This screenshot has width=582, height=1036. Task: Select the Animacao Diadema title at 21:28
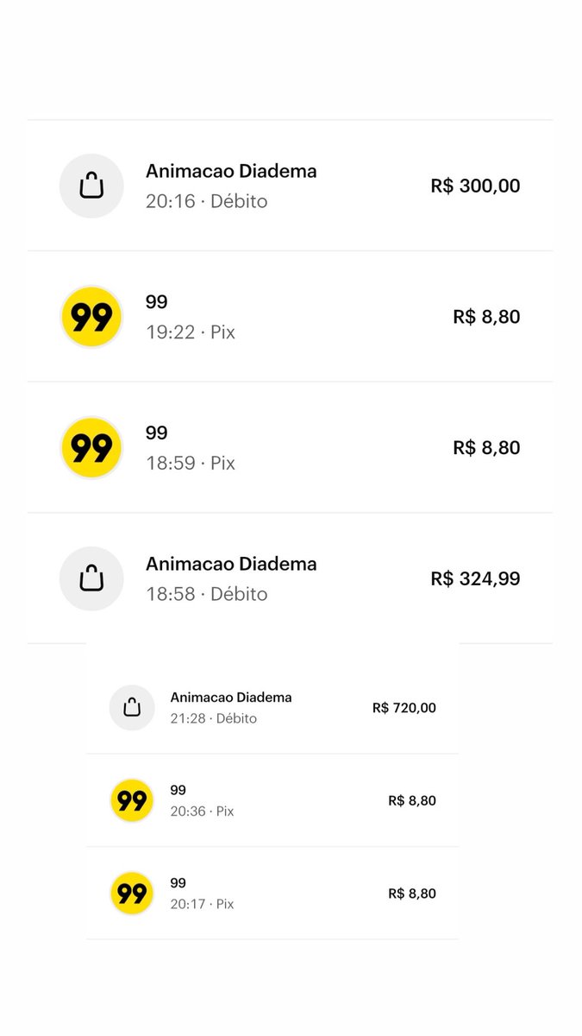[231, 697]
